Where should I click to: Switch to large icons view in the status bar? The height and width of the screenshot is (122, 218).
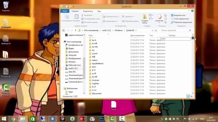tap(192, 96)
